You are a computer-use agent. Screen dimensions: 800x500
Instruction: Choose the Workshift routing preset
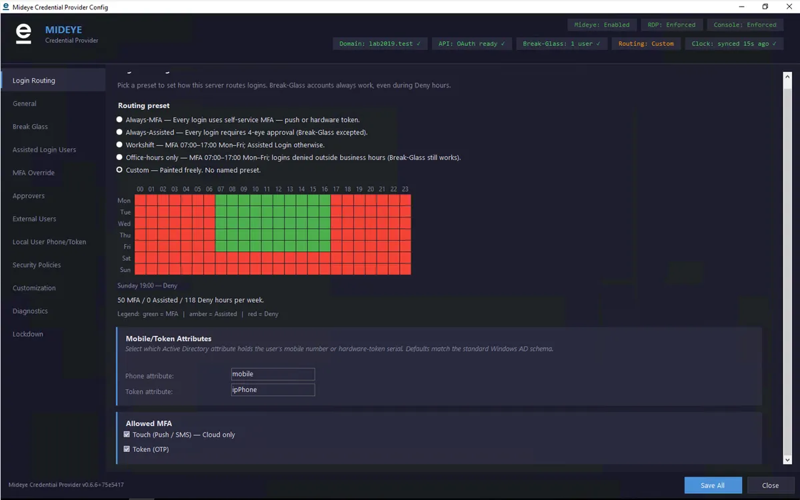click(x=119, y=145)
